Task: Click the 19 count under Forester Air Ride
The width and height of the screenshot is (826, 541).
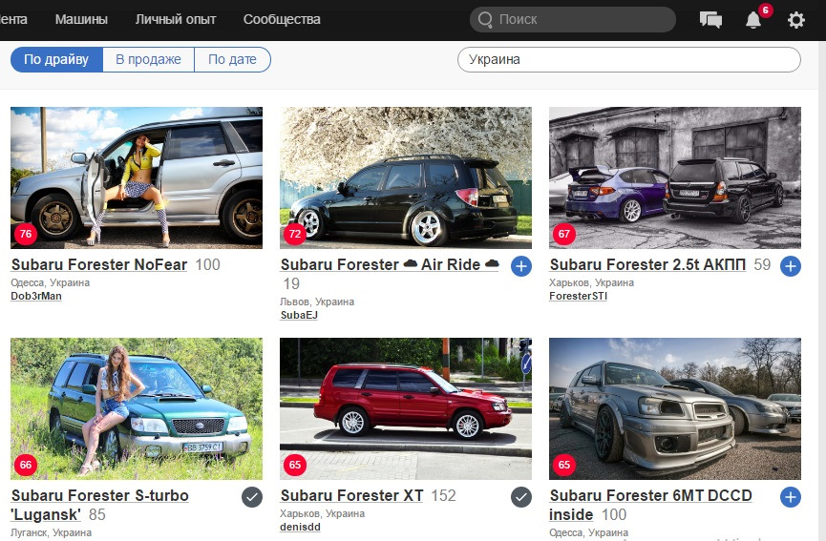Action: click(x=291, y=283)
